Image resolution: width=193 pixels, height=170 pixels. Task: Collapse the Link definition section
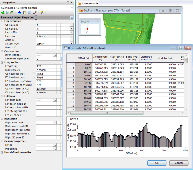pos(2,21)
